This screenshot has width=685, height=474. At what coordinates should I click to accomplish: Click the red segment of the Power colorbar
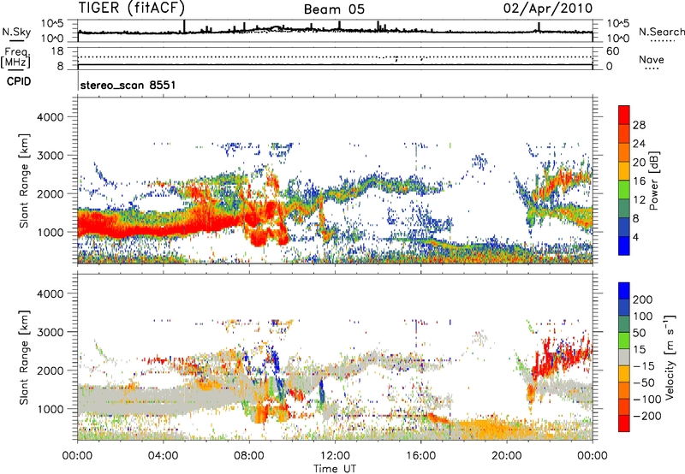[x=624, y=115]
